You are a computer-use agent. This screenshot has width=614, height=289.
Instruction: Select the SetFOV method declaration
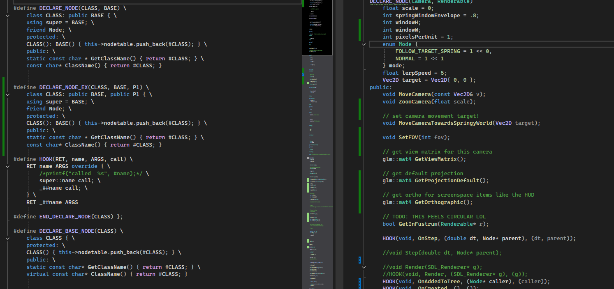416,138
